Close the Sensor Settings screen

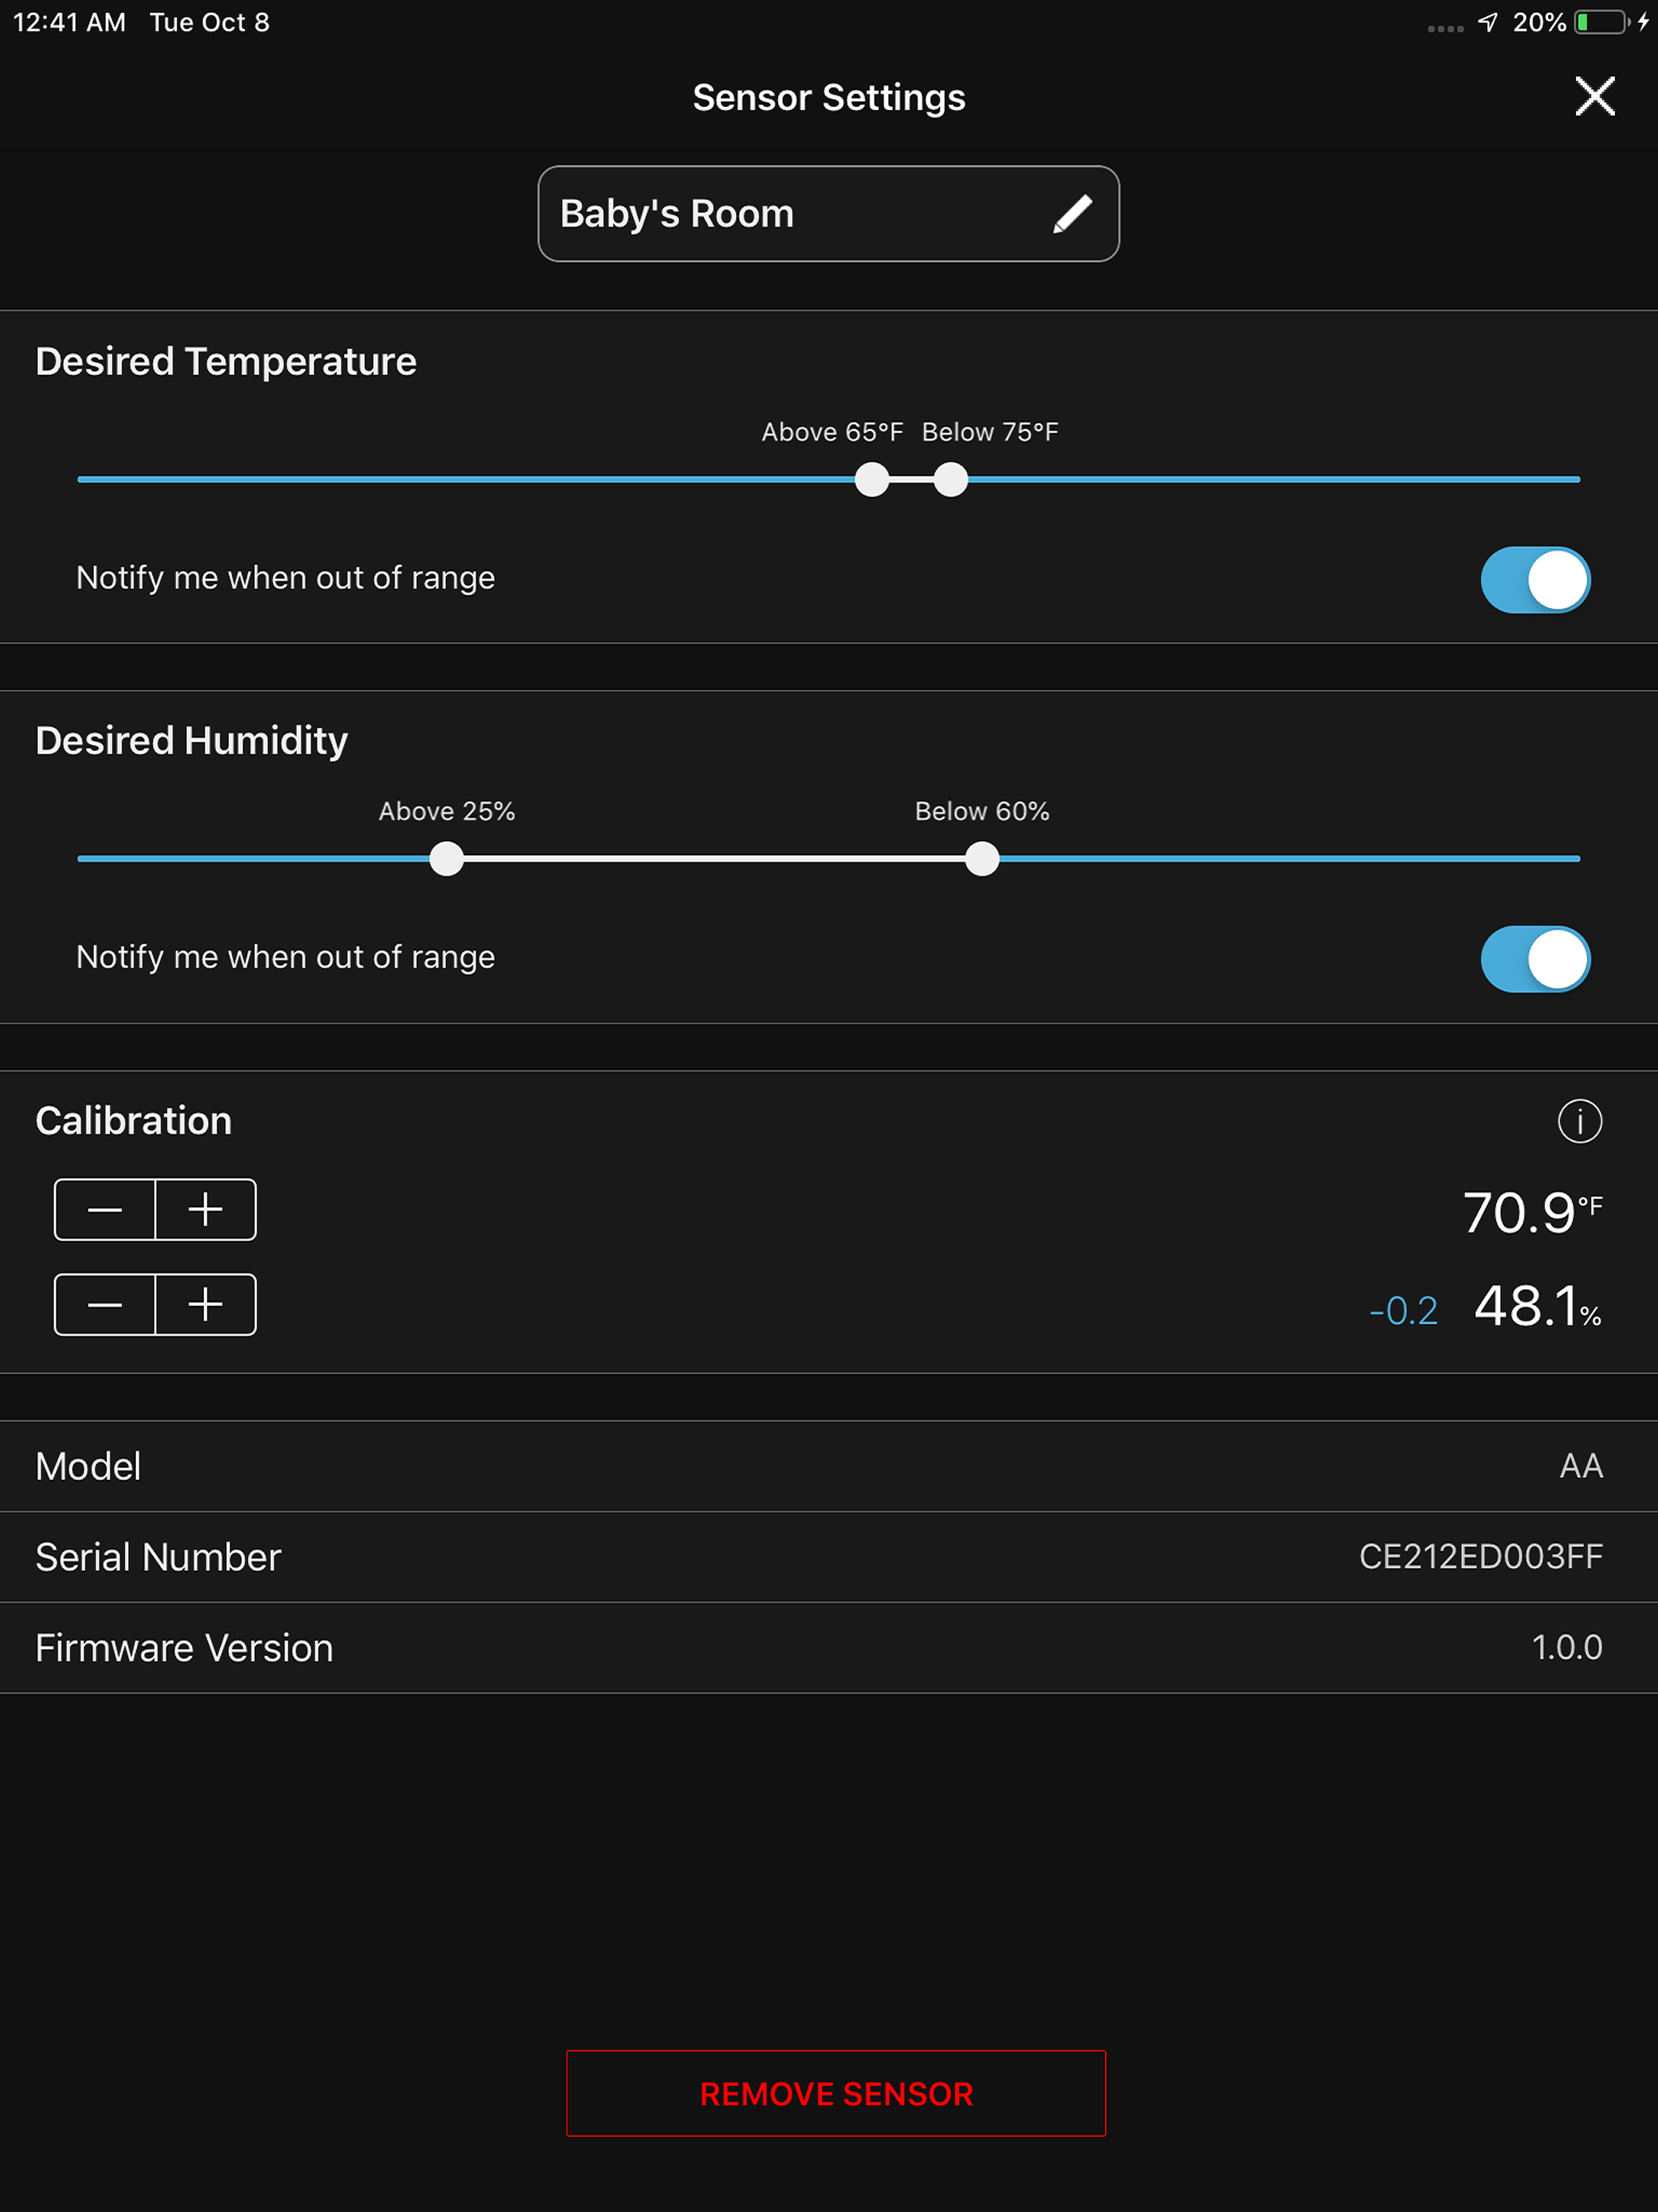click(x=1594, y=97)
